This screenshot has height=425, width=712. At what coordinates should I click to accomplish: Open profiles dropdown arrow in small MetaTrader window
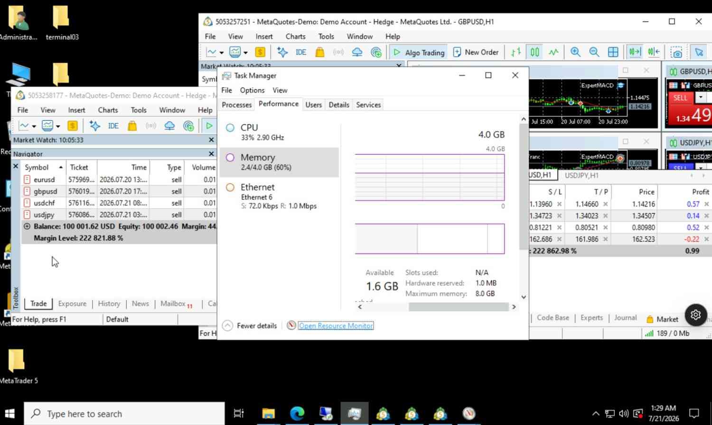(58, 126)
